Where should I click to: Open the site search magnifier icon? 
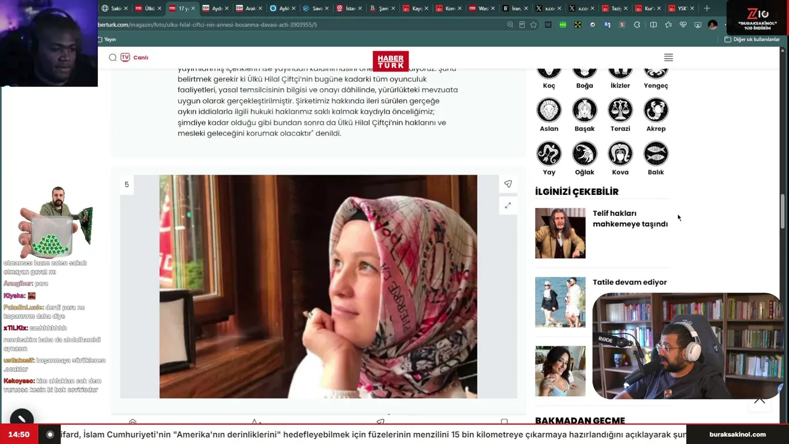coord(113,57)
